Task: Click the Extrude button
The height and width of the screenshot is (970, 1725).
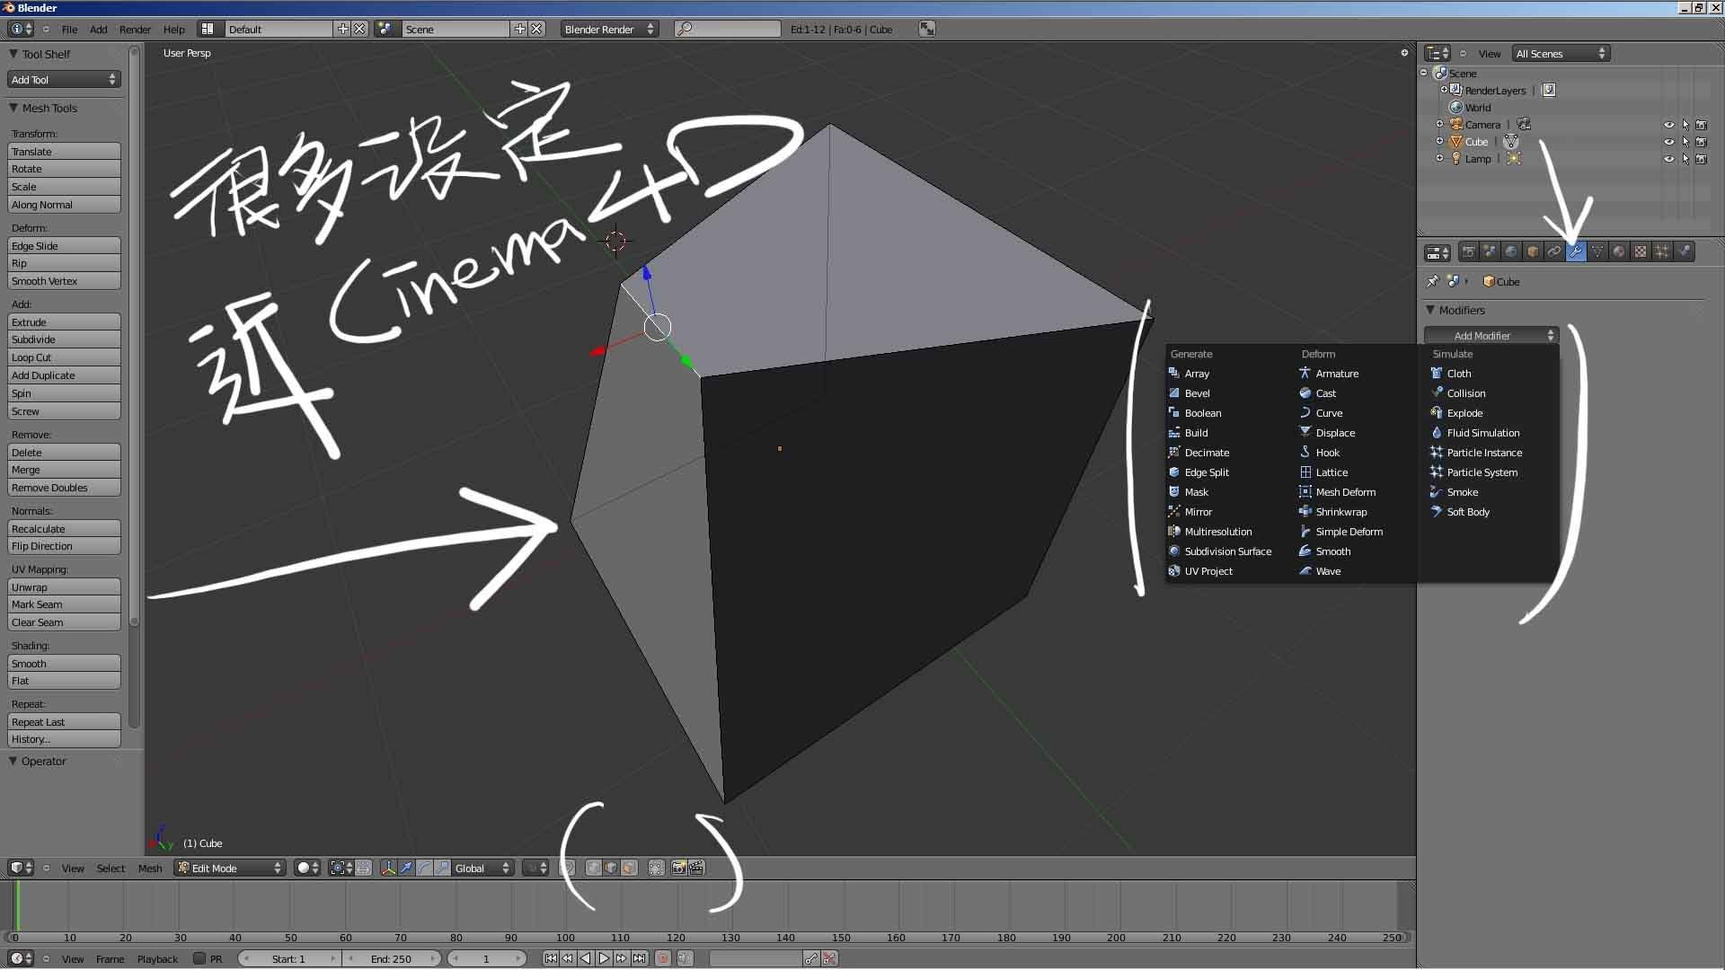Action: click(x=64, y=322)
